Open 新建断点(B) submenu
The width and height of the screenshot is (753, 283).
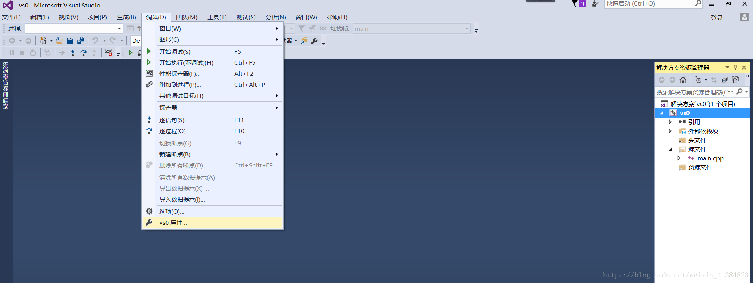click(213, 154)
